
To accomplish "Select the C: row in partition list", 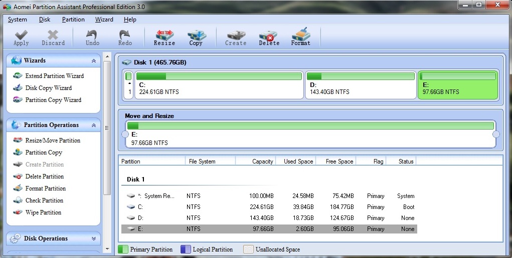I will [x=269, y=207].
